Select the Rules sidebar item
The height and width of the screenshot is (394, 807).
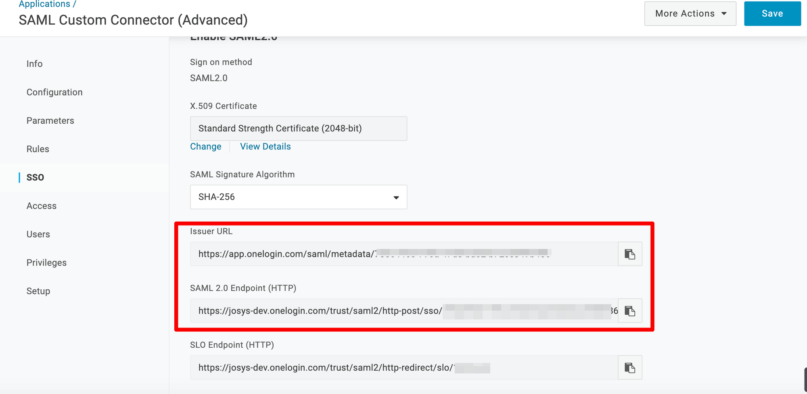click(38, 149)
